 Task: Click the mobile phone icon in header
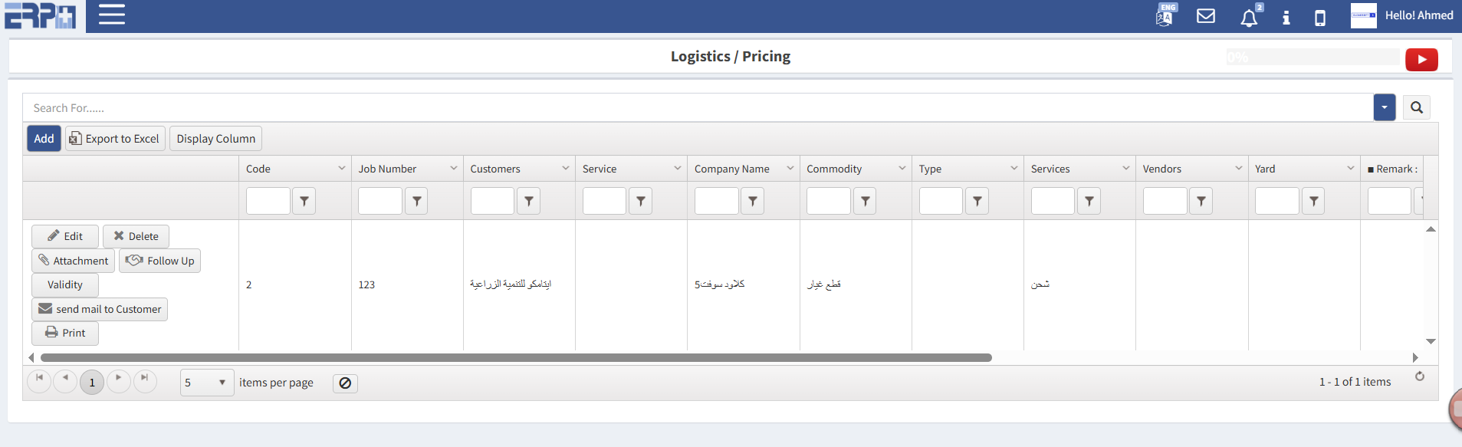[x=1320, y=18]
